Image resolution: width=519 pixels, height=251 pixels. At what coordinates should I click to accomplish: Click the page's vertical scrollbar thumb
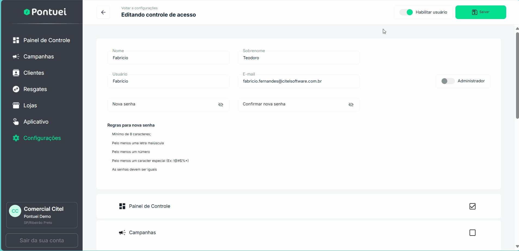(517, 76)
